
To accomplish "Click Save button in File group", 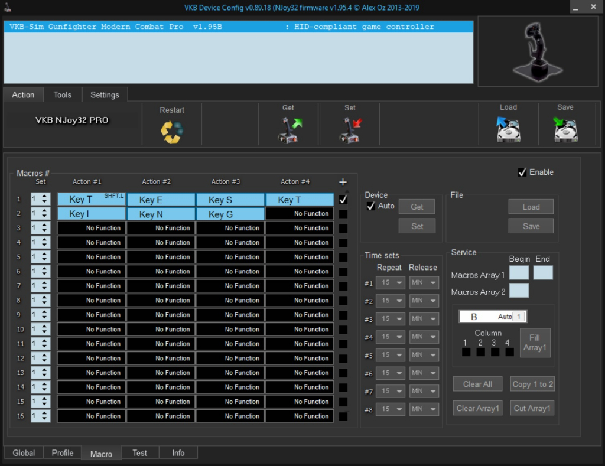I will click(531, 226).
